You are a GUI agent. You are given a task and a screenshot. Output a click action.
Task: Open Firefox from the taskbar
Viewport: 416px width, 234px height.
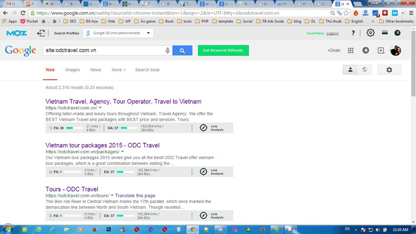[94, 229]
